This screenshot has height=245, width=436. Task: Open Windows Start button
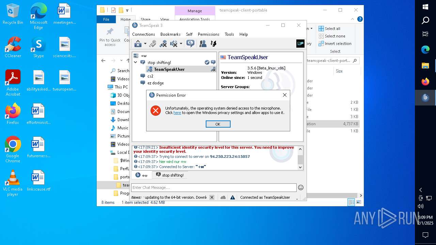425,7
